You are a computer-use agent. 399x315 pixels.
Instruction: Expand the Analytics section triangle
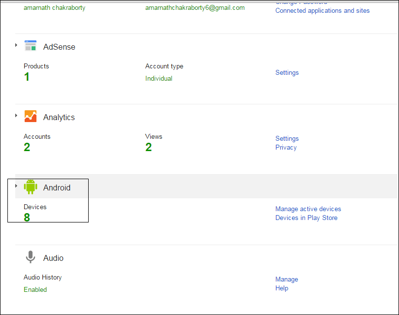pos(16,116)
